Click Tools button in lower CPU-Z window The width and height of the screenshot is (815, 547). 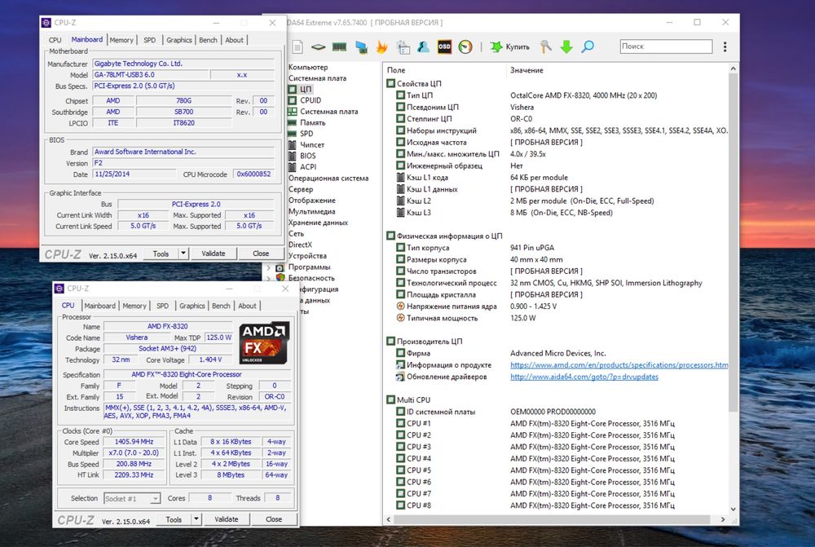tap(174, 519)
